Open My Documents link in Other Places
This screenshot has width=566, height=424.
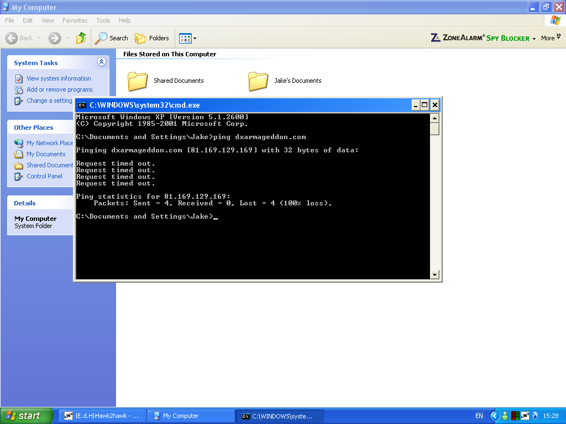click(46, 155)
